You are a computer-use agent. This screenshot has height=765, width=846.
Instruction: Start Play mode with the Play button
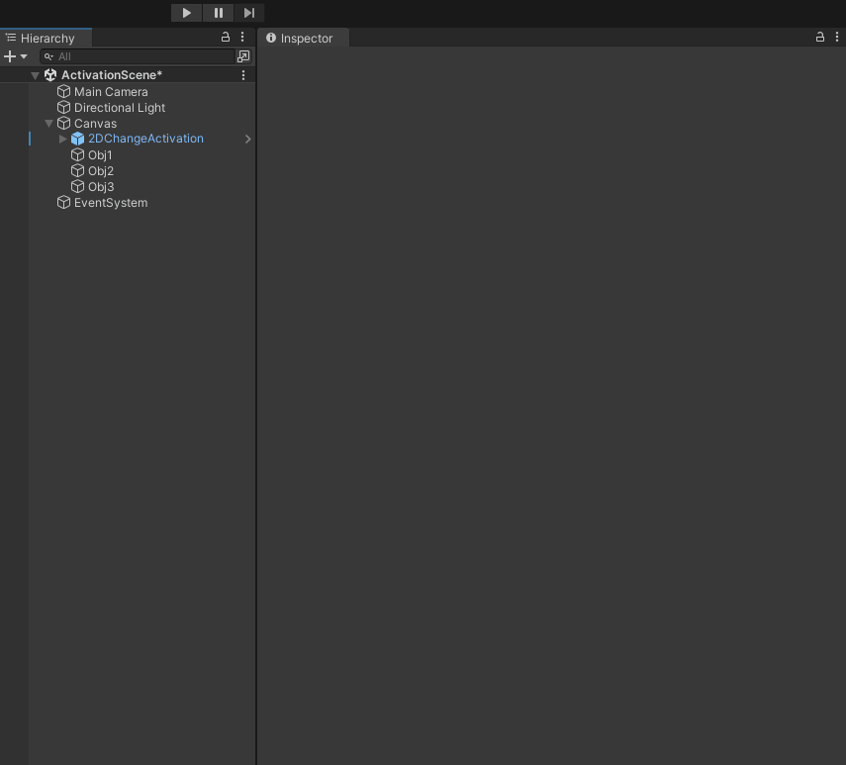pos(186,13)
